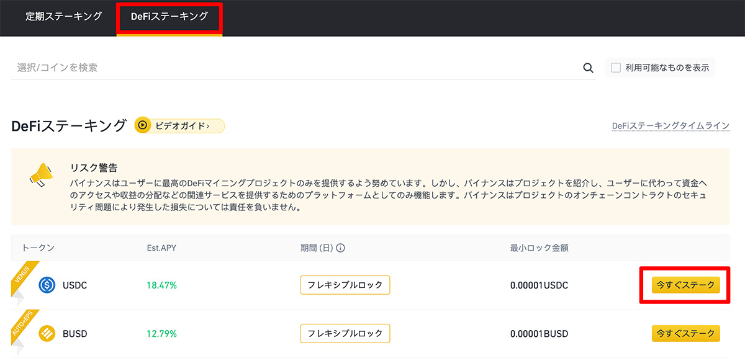Click the 0.00001BUSD minimum lock amount
This screenshot has height=358, width=745.
[x=539, y=334]
